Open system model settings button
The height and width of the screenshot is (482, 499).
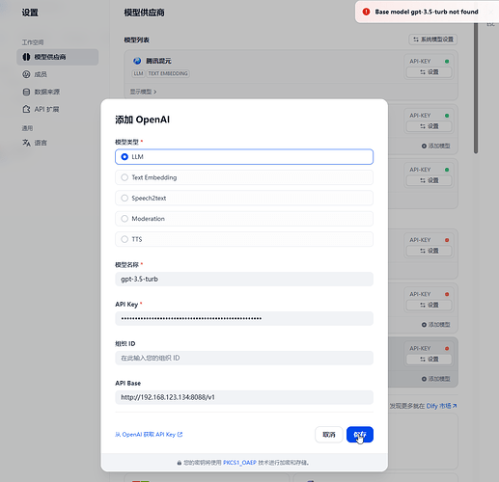coord(433,40)
